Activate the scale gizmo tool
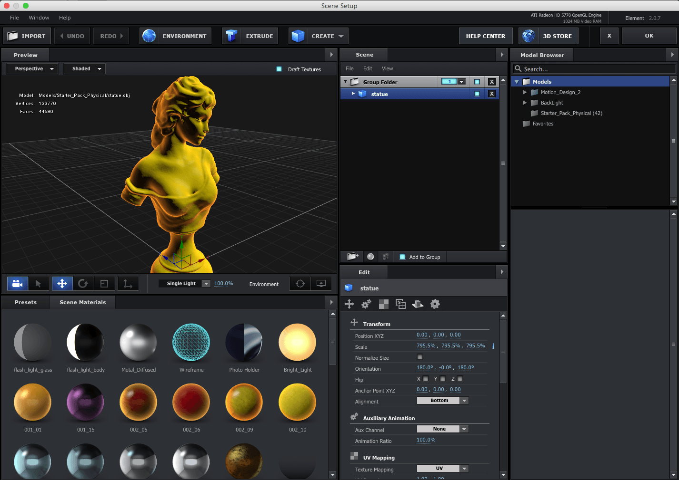This screenshot has height=480, width=679. pyautogui.click(x=104, y=284)
